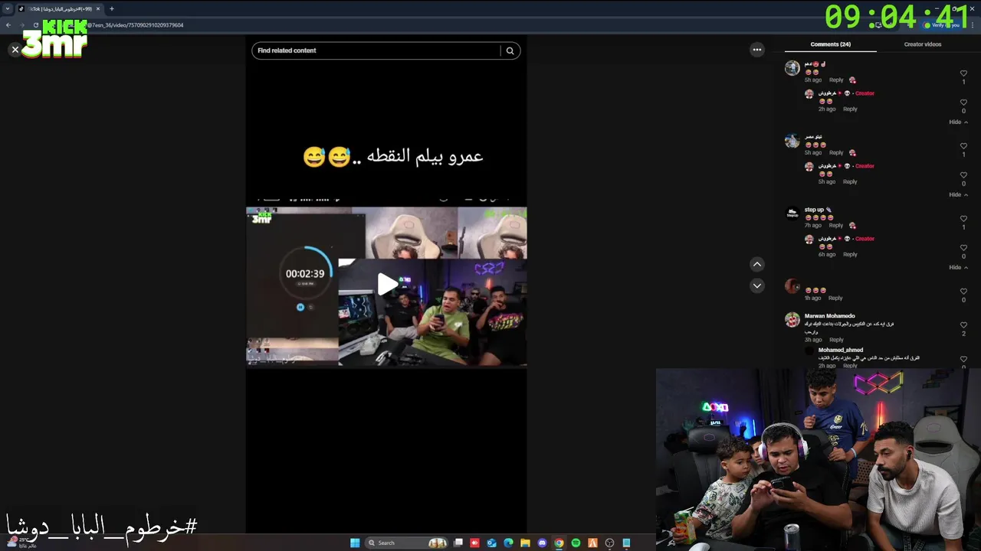
Task: Open new browser tab with plus
Action: coord(112,8)
